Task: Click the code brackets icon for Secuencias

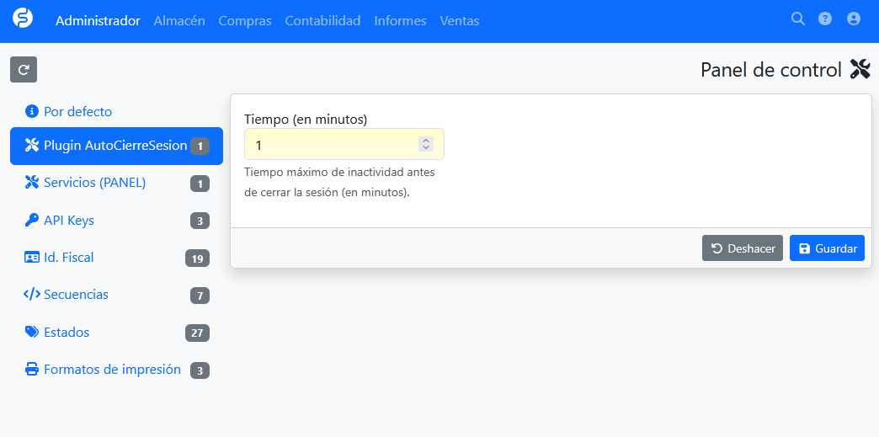Action: pyautogui.click(x=32, y=295)
